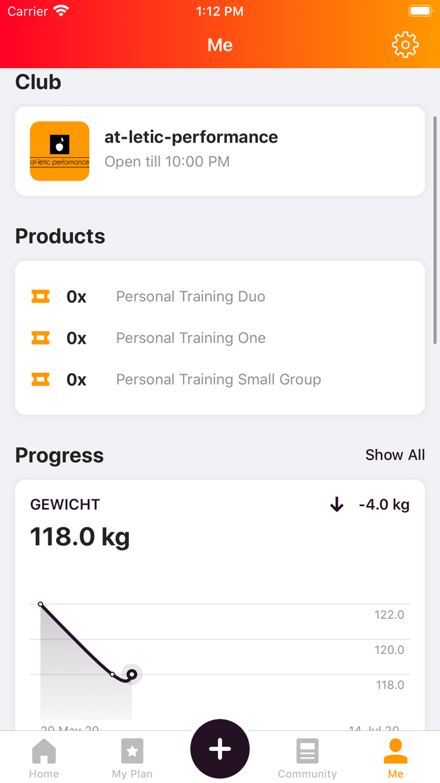Tap the Personal Training Small Group ticket icon

[x=40, y=380]
